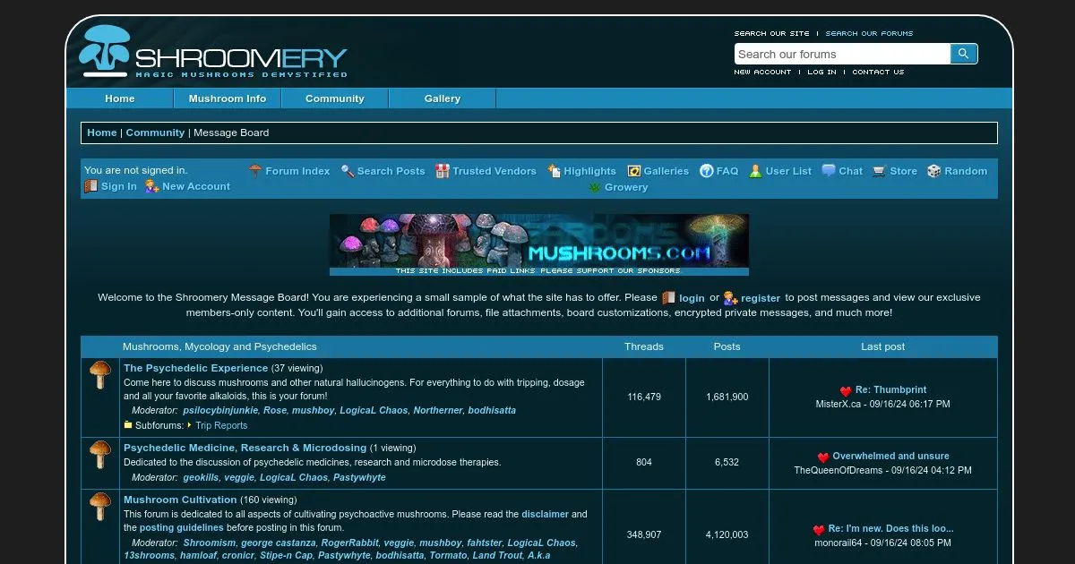Click the Store cart icon
The image size is (1075, 564).
coord(879,171)
